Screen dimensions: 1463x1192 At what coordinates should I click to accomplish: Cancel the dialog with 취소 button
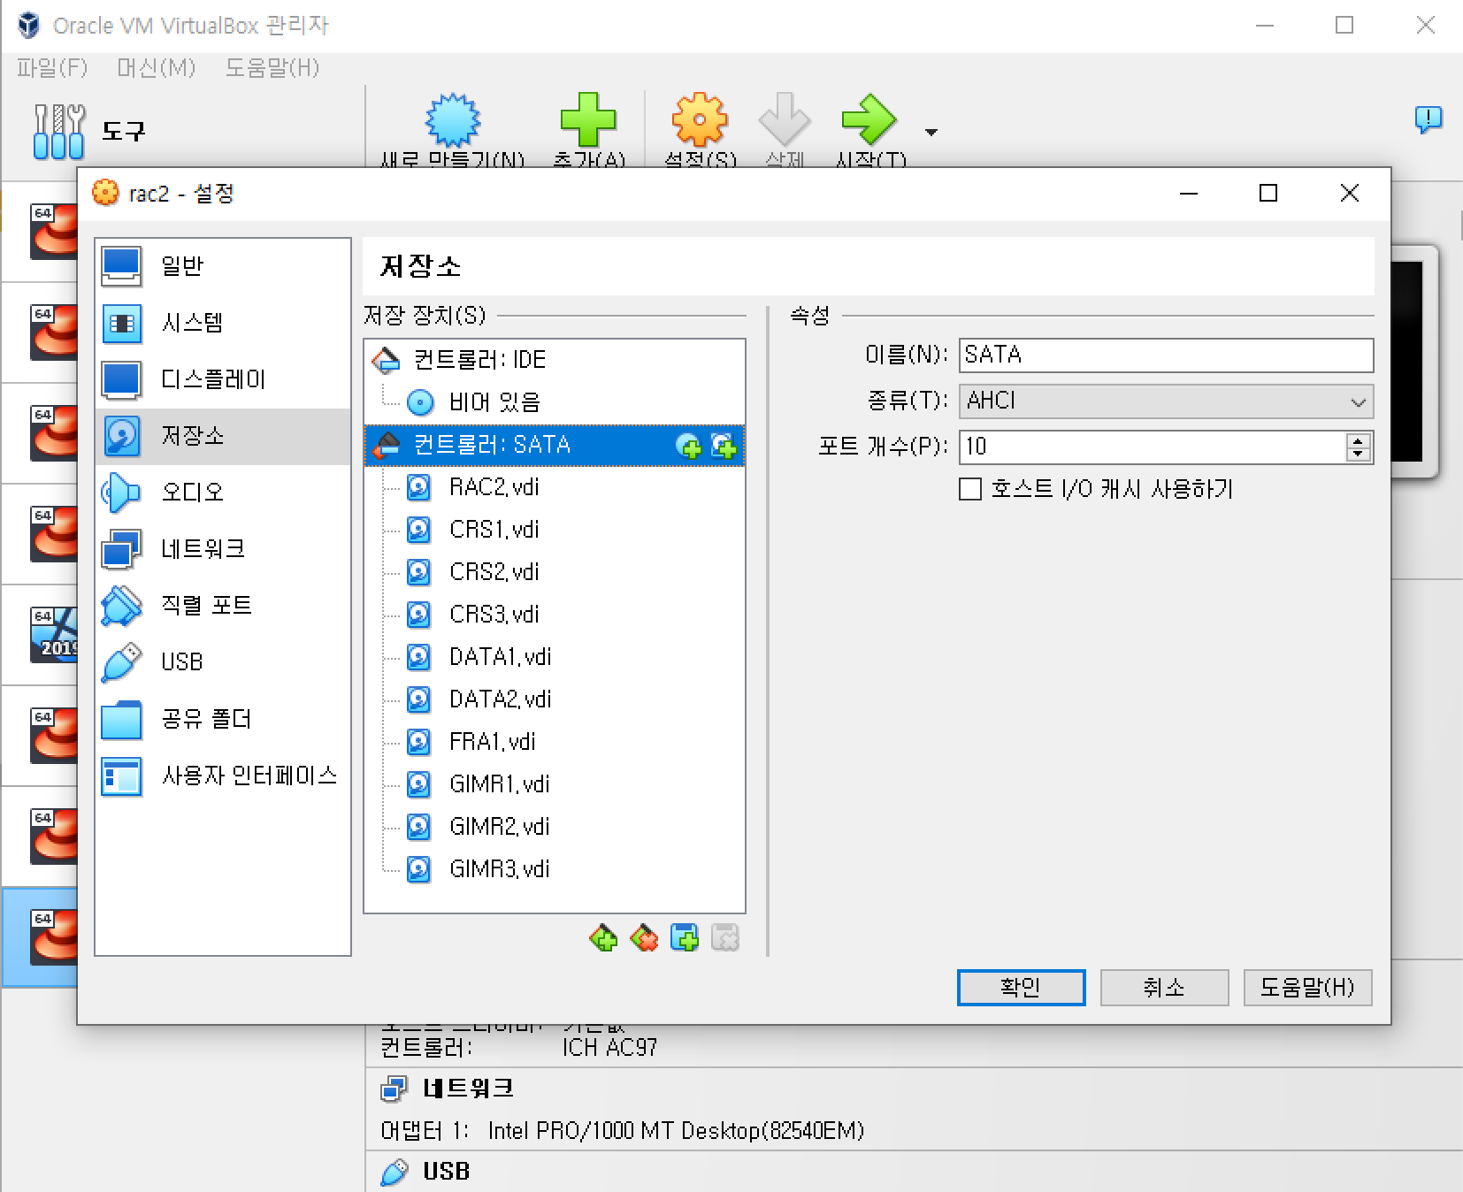tap(1164, 988)
